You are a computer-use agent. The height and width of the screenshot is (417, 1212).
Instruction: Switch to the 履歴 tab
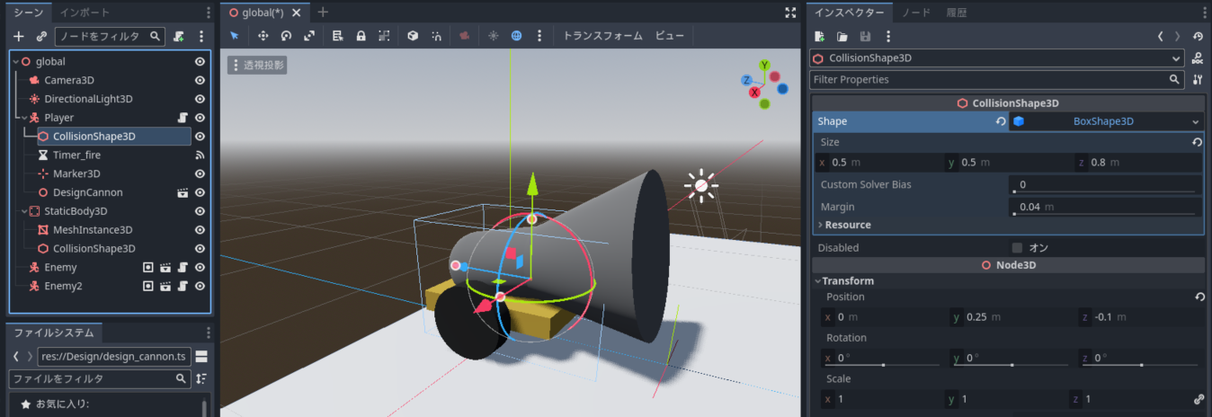957,13
